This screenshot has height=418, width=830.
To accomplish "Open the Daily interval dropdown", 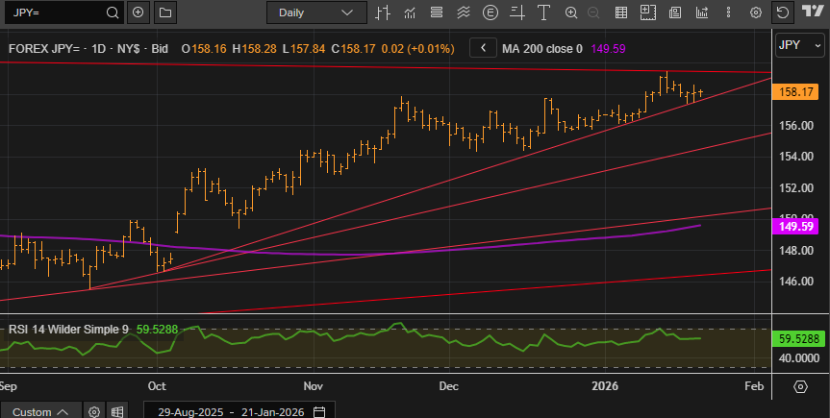I will tap(314, 12).
